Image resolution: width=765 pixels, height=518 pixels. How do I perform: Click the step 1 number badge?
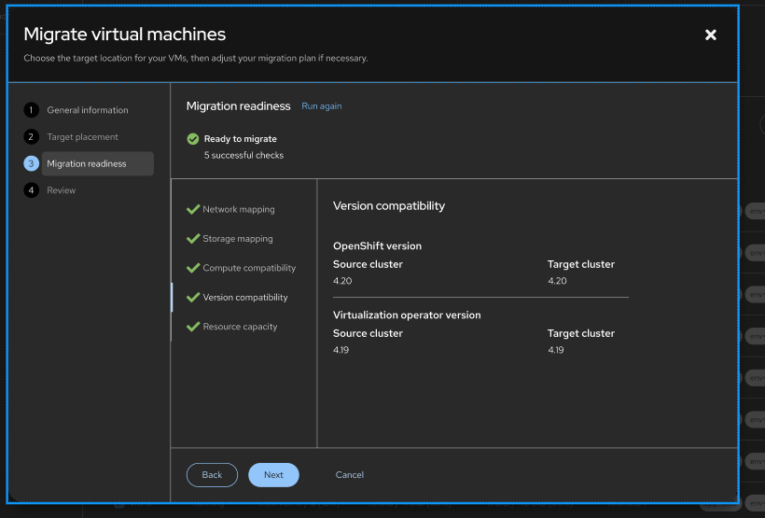(x=31, y=110)
